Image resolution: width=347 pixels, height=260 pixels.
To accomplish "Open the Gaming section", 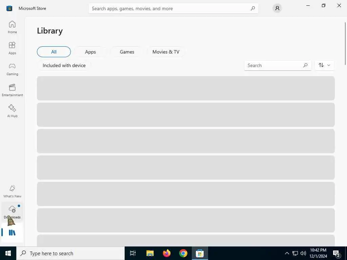I will 12,69.
